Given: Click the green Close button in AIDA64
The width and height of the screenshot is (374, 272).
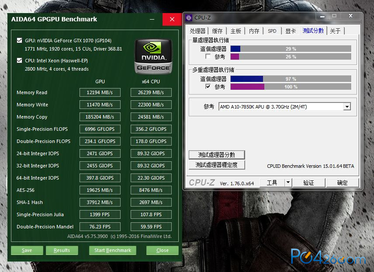Looking at the screenshot, I should pyautogui.click(x=163, y=250).
